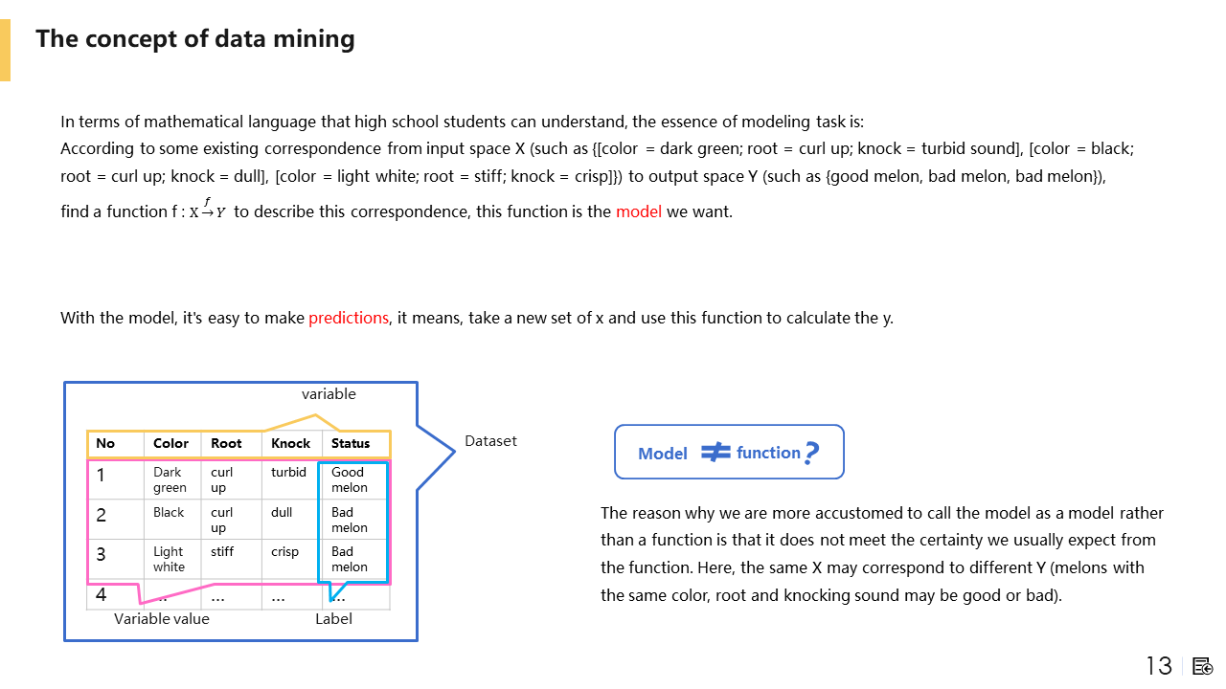Click the blue 'Model' text in rounded box
Image resolution: width=1226 pixels, height=689 pixels.
(x=663, y=454)
